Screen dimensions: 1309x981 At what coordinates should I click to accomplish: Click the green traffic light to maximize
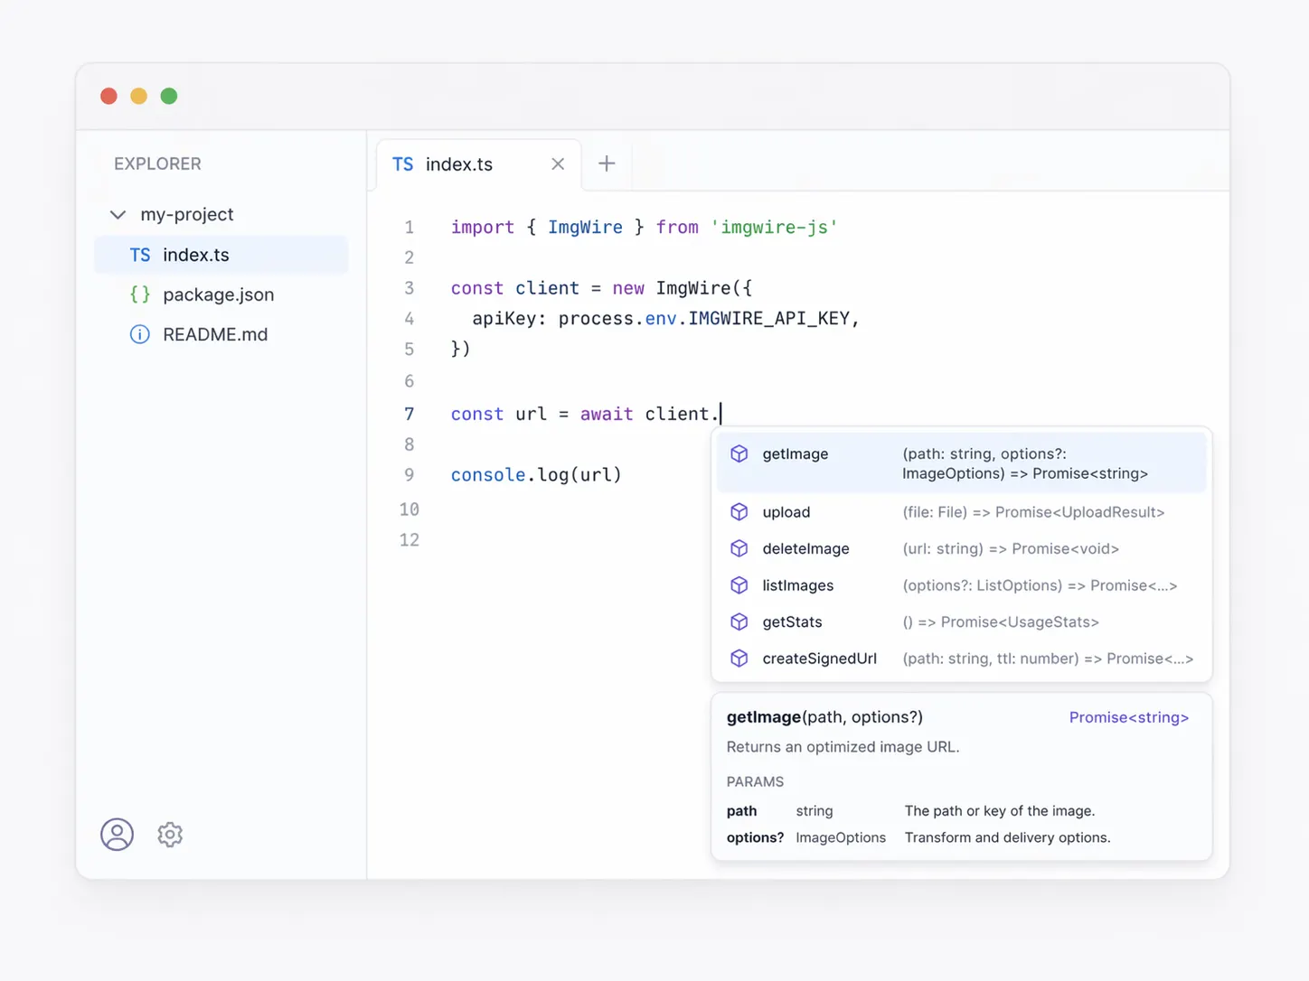(169, 95)
